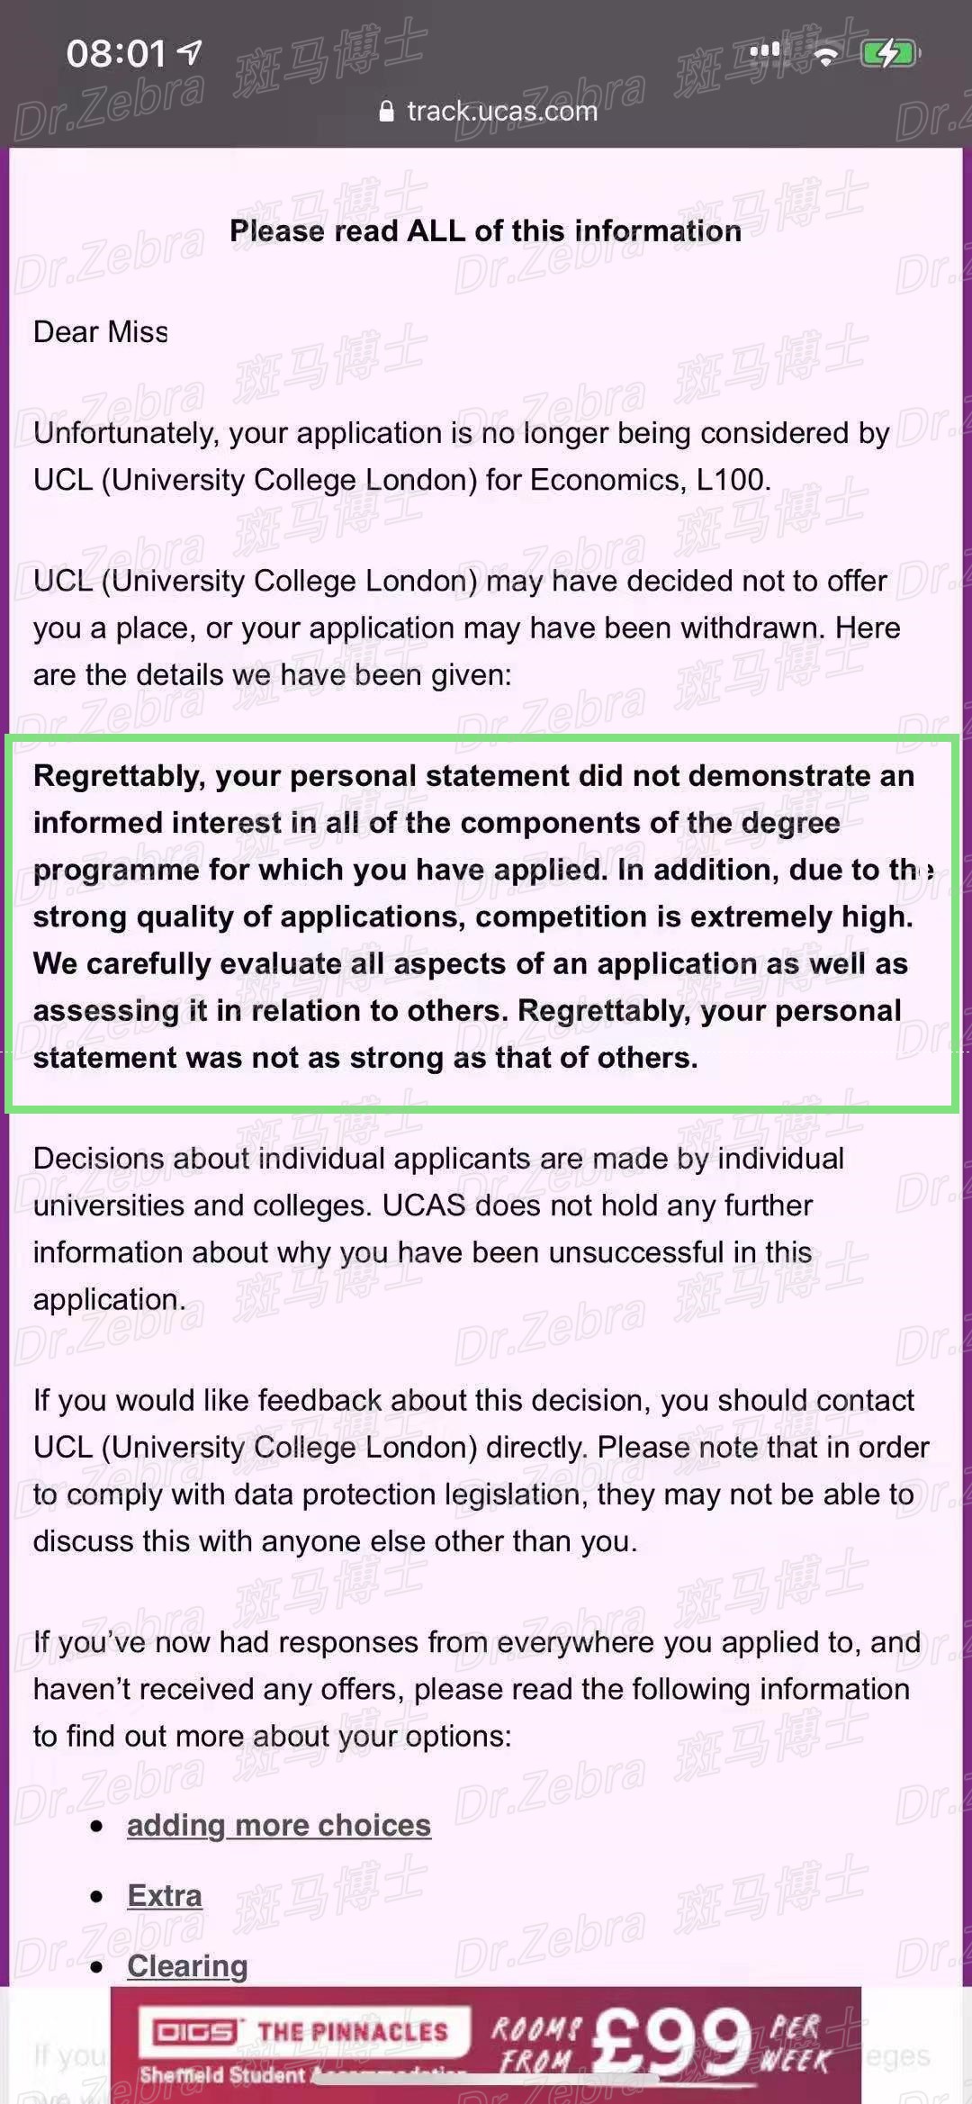Open the "Extra" link

[165, 1896]
